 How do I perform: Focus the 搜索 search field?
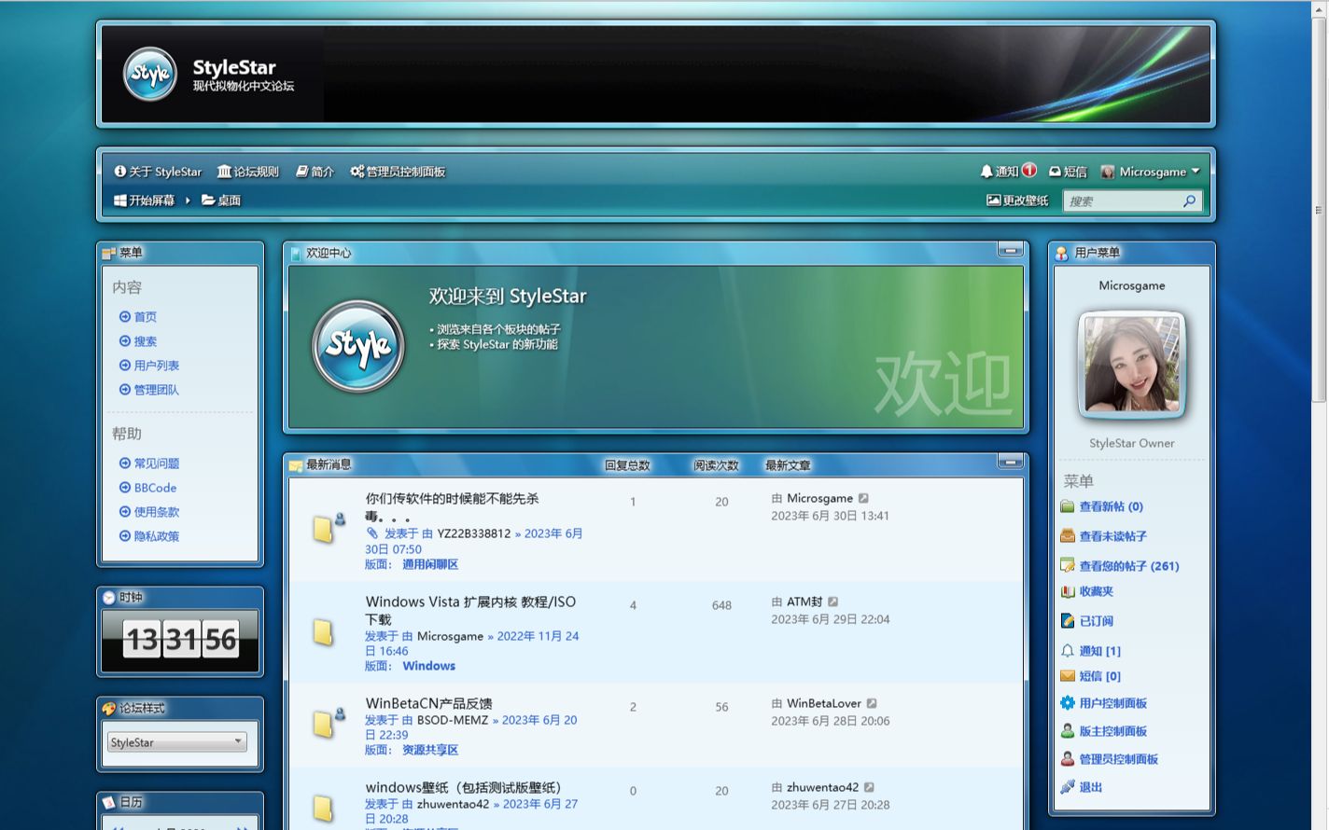point(1122,201)
